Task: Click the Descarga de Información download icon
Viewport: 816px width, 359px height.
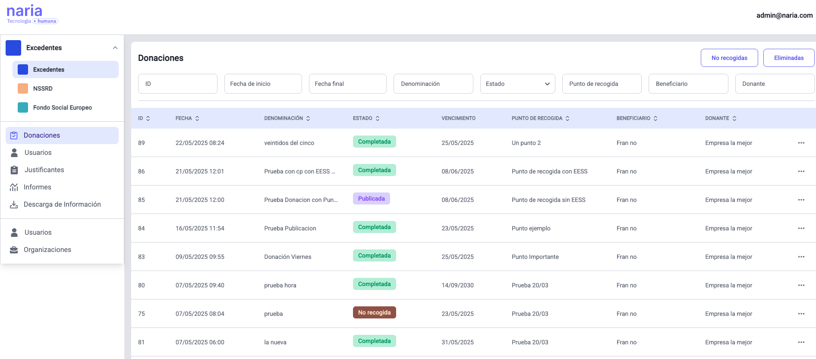Action: pos(14,205)
